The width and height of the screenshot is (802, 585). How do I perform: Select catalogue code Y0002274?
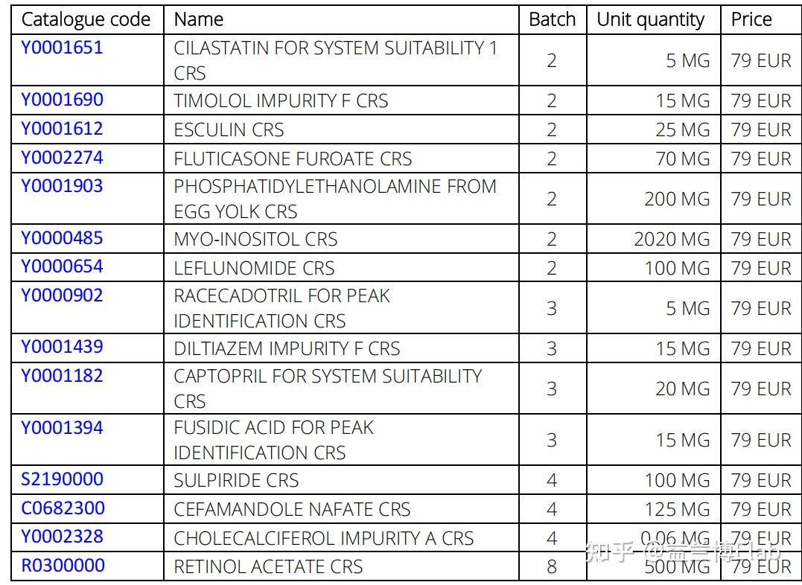click(62, 158)
